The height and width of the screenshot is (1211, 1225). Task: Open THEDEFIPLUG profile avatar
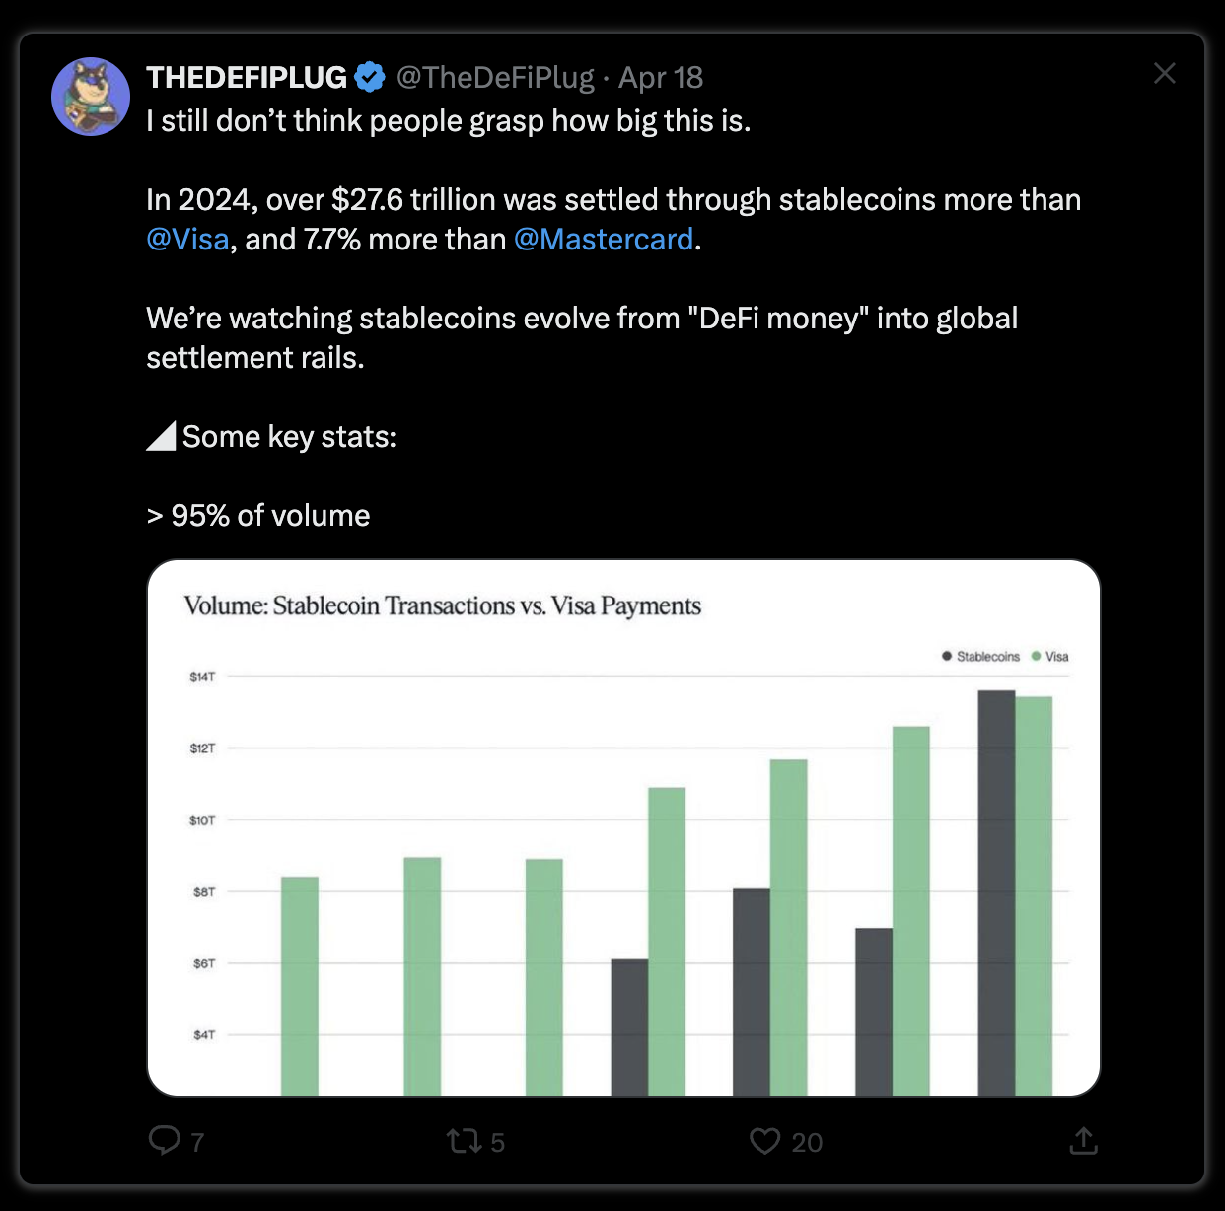pyautogui.click(x=91, y=97)
